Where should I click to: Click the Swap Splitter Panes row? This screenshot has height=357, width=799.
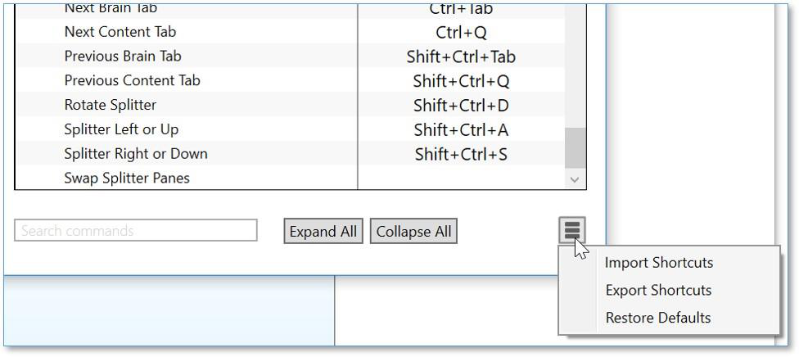point(127,178)
